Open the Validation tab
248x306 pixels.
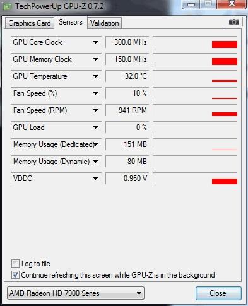(x=105, y=23)
